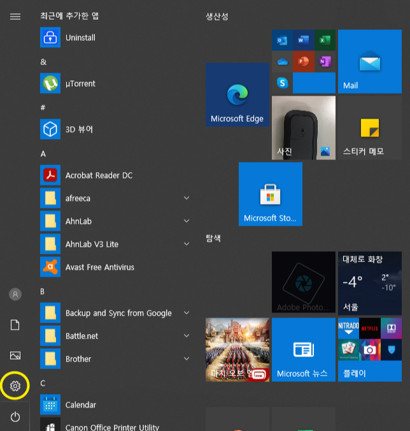Click the '&' section header
Image resolution: width=410 pixels, height=431 pixels.
[x=43, y=62]
